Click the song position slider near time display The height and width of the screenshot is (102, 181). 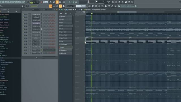89,2
